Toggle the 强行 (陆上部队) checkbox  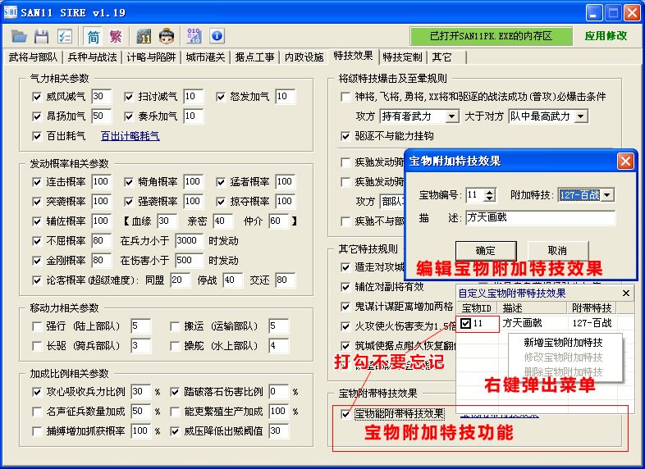coord(36,326)
